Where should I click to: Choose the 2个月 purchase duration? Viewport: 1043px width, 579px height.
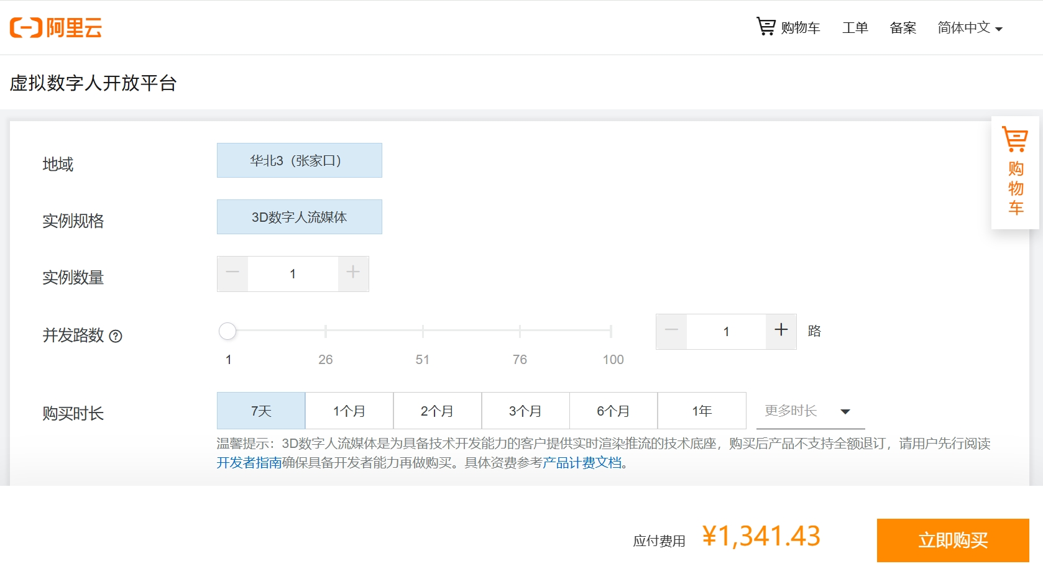pos(438,411)
